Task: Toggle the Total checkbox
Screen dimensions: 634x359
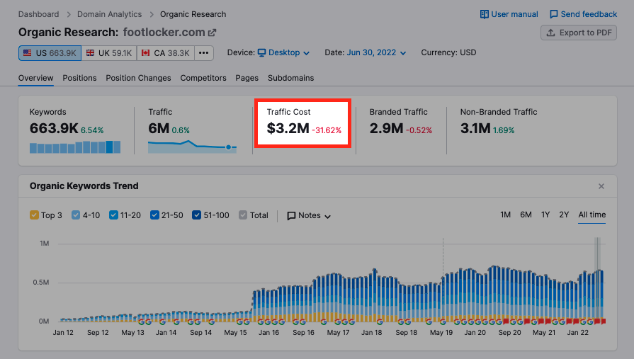Action: click(243, 215)
